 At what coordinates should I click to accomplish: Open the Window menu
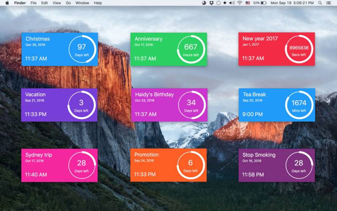82,3
